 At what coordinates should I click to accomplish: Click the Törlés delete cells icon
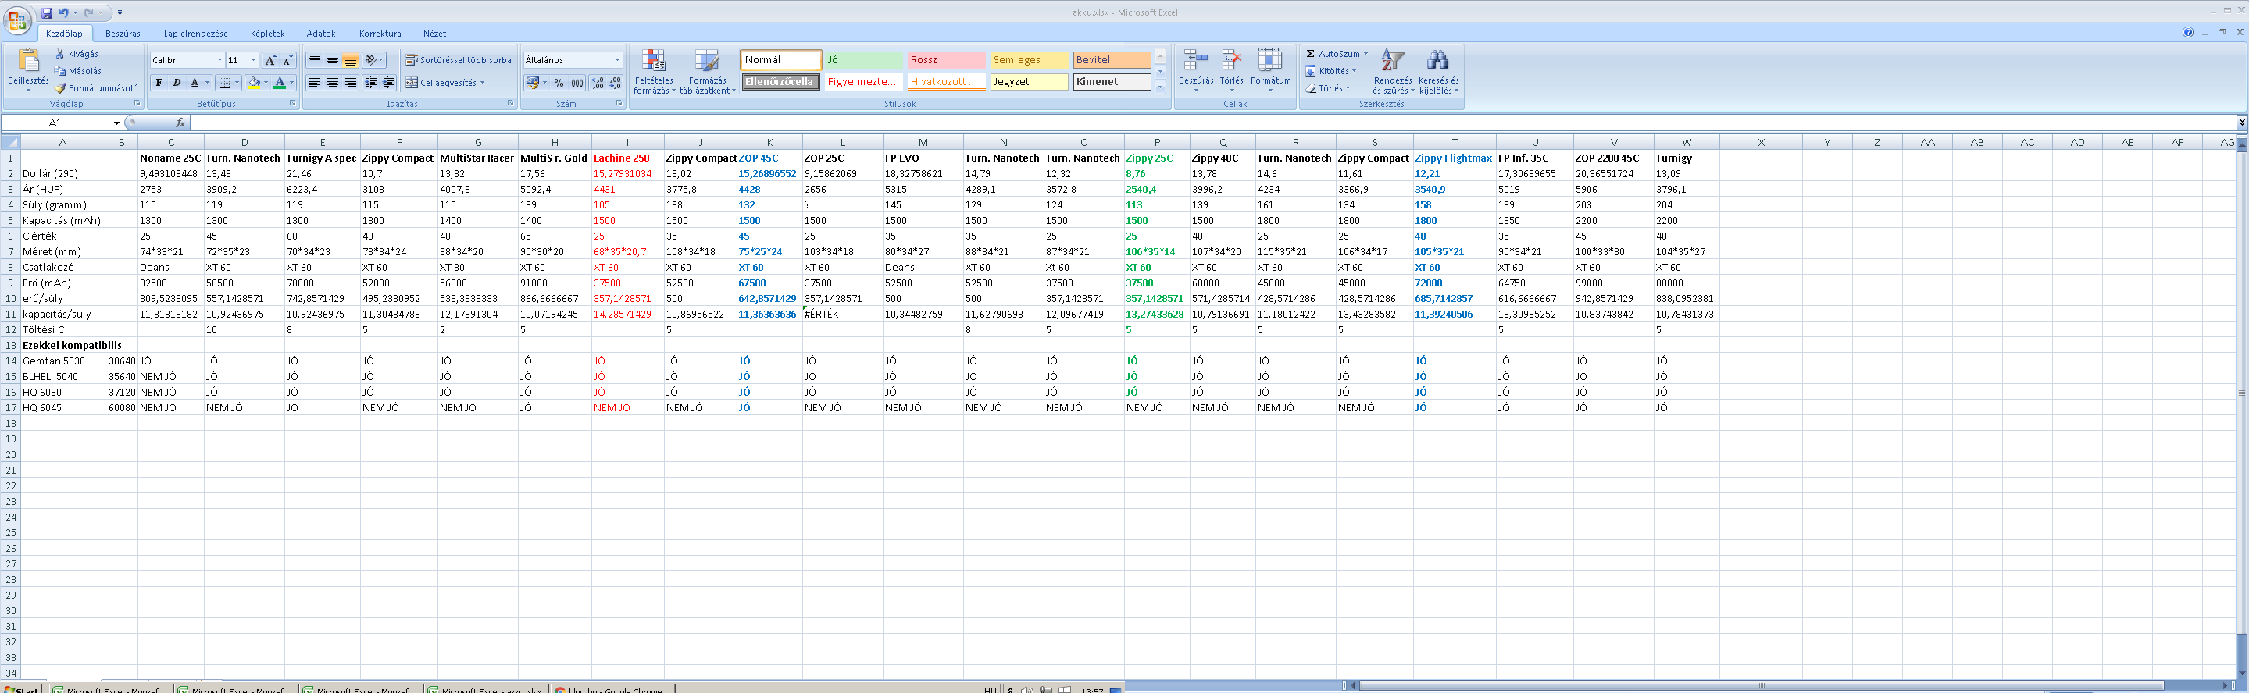tap(1231, 60)
